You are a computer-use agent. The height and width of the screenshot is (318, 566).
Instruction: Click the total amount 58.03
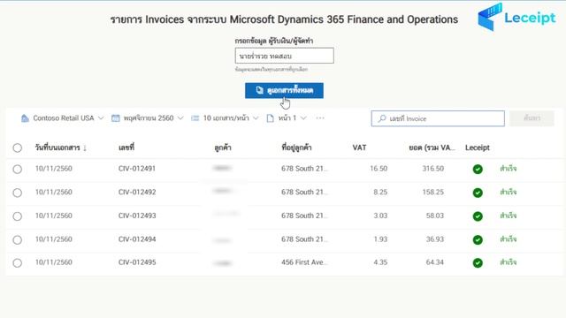434,216
